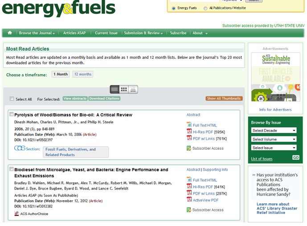Open the Select Decade dropdown
This screenshot has width=307, height=226.
[x=274, y=131]
